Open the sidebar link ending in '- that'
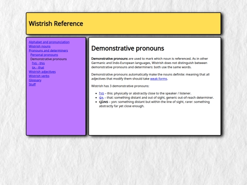Viewport: 247px width, 185px height. point(38,68)
